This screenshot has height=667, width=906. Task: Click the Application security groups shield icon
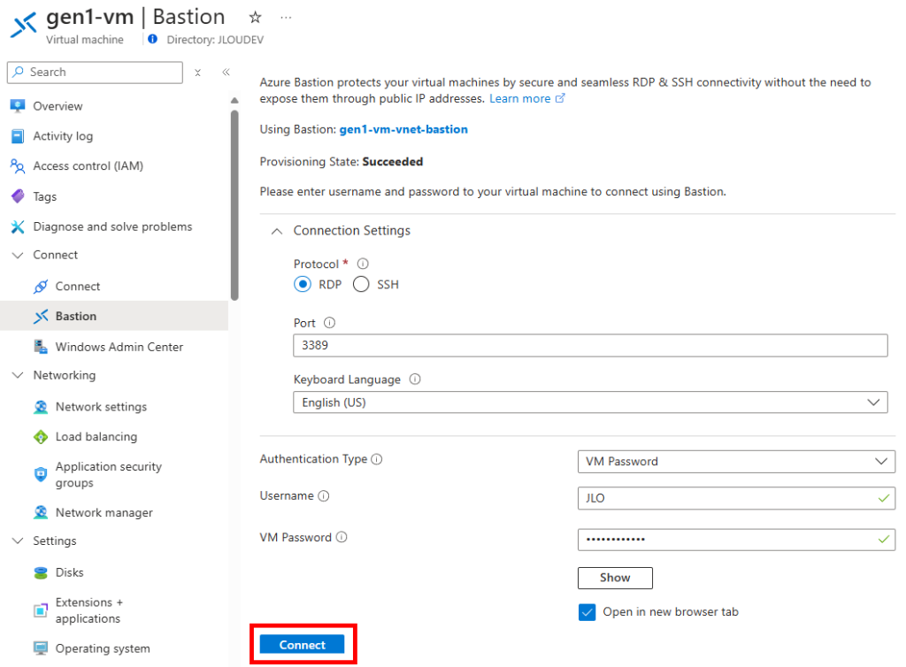coord(41,475)
